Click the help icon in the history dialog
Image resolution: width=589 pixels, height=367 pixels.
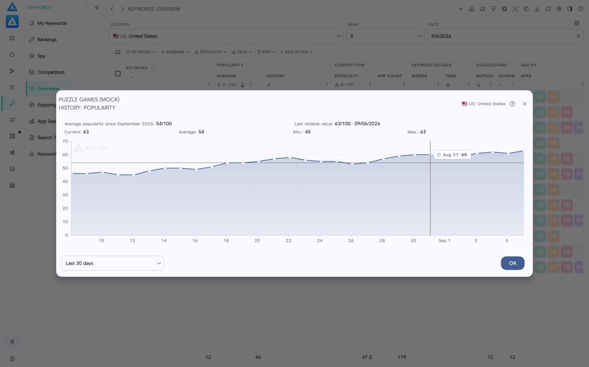click(x=512, y=104)
